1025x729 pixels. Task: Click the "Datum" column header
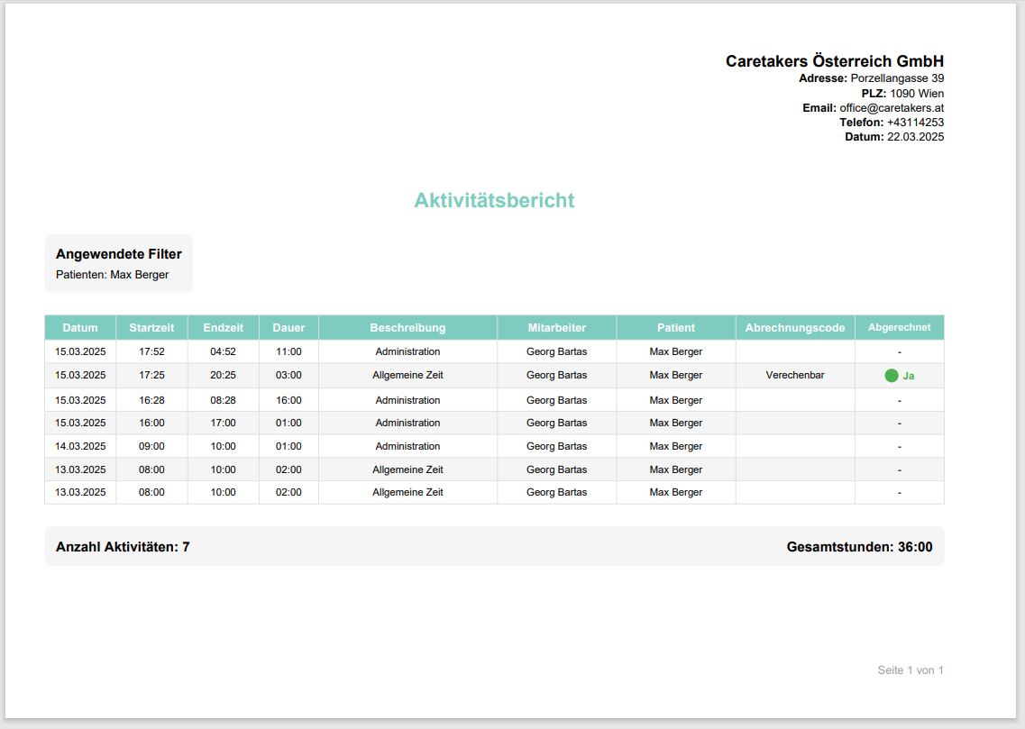click(x=80, y=328)
